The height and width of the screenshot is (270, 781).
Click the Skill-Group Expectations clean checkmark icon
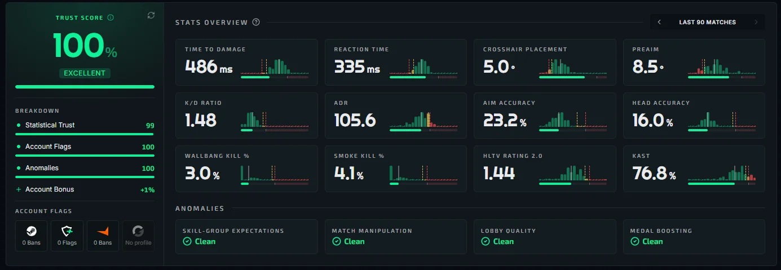coord(187,241)
